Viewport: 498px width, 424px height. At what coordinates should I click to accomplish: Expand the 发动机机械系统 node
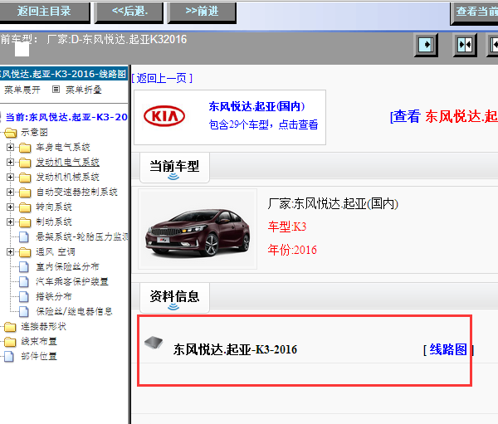10,177
